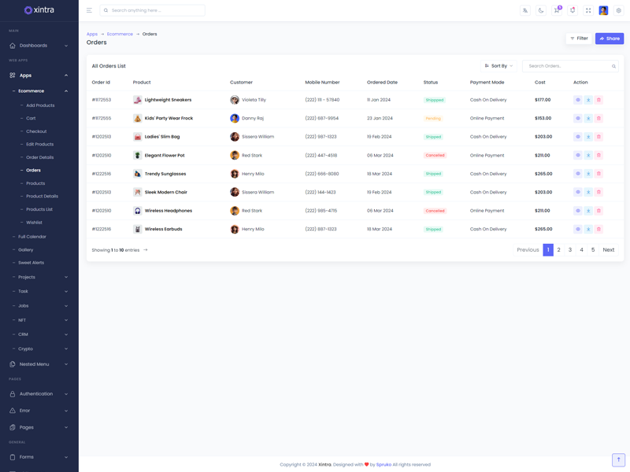Click the scroll-to-top arrow button

point(618,459)
